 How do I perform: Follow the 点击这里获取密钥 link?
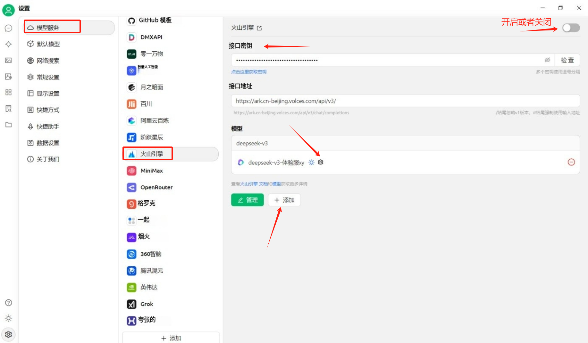(x=249, y=72)
